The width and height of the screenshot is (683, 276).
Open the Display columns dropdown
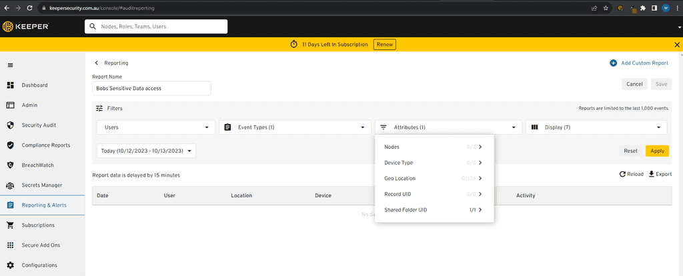click(596, 127)
